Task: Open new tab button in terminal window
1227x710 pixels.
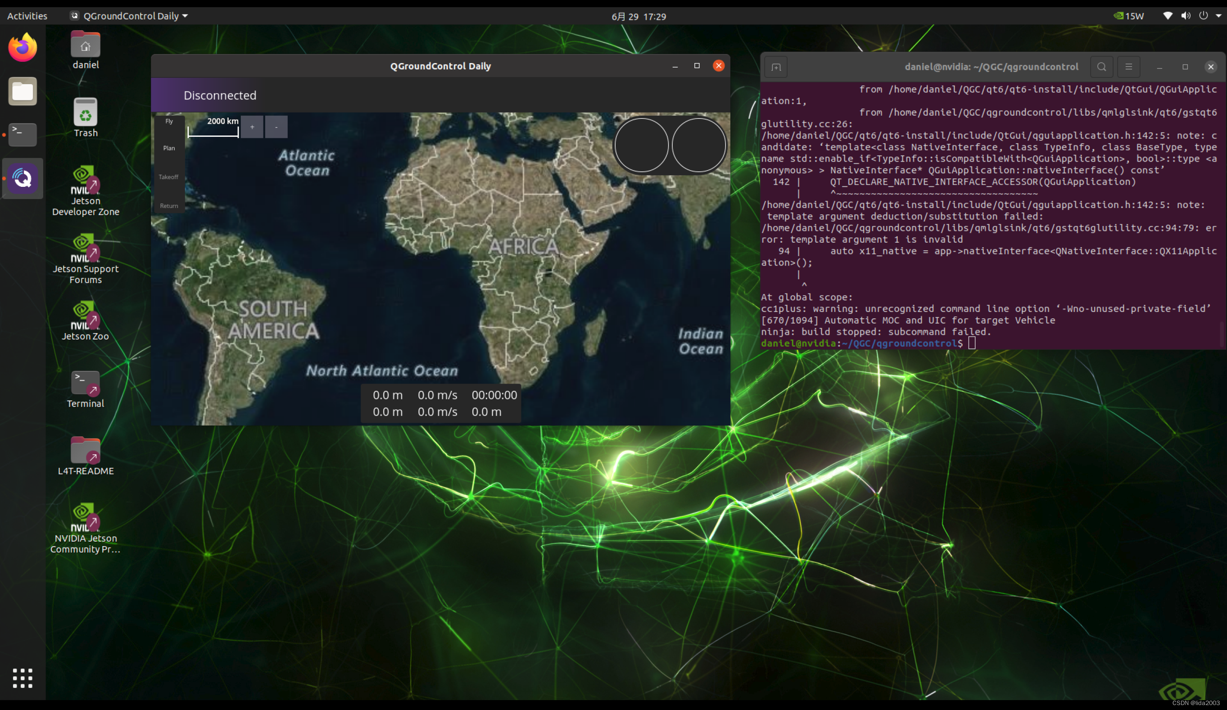Action: tap(776, 67)
